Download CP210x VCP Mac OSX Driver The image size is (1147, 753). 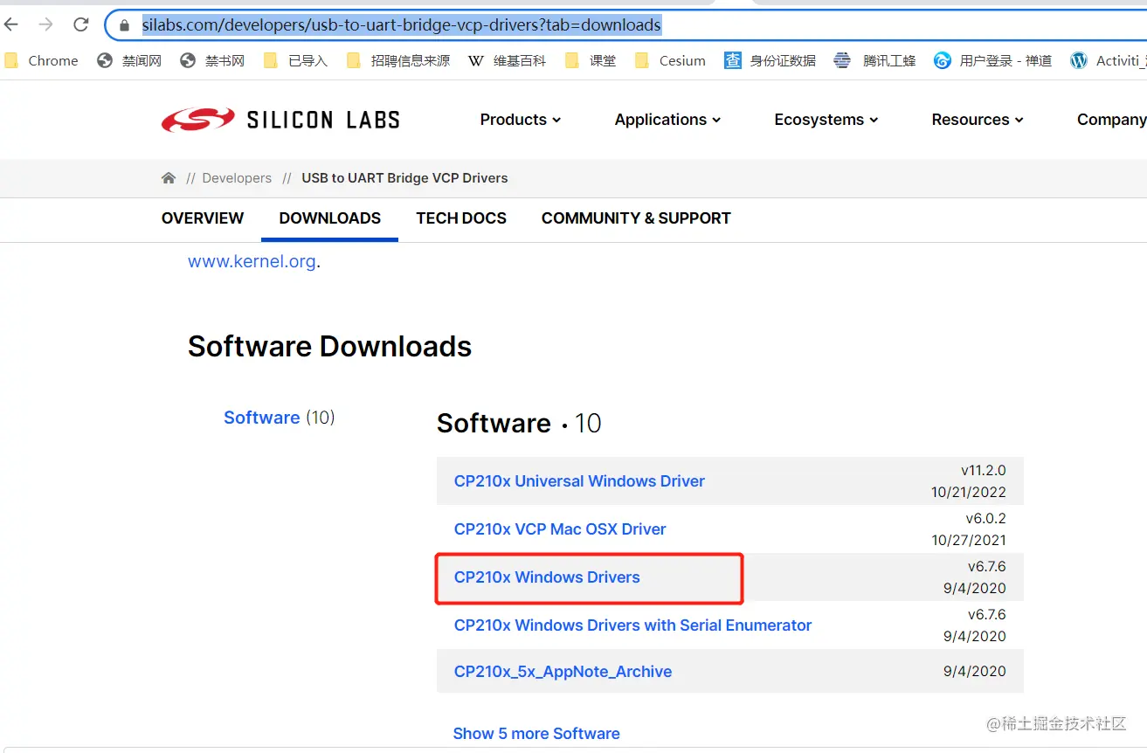(x=560, y=529)
